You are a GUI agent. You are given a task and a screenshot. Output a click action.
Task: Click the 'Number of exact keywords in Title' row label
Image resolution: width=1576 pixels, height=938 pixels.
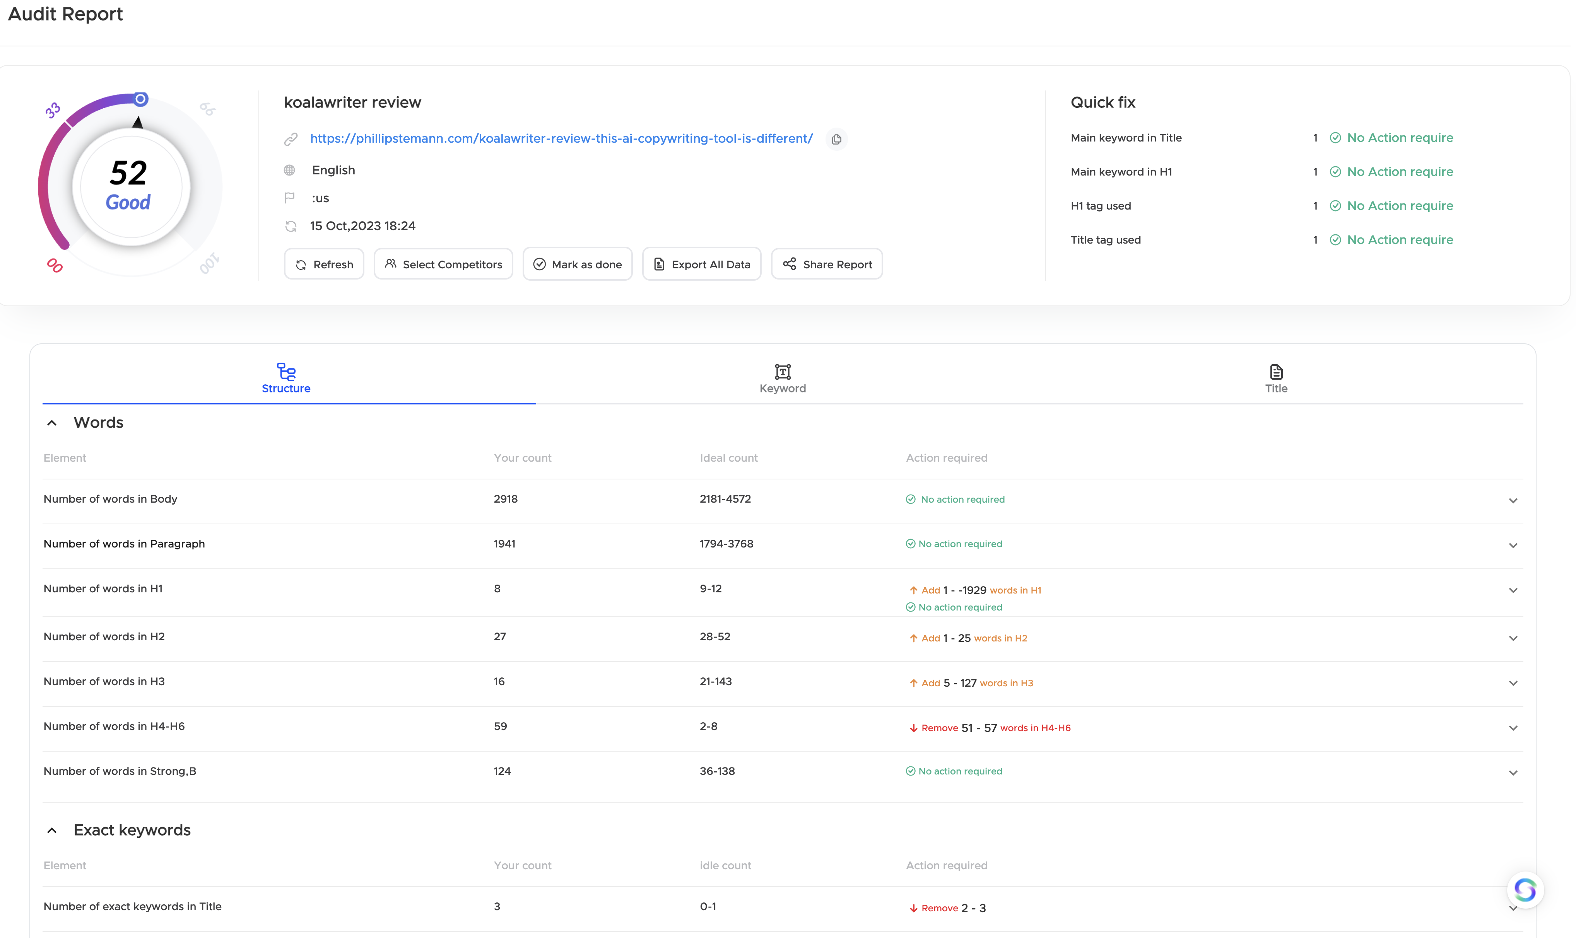click(x=132, y=906)
